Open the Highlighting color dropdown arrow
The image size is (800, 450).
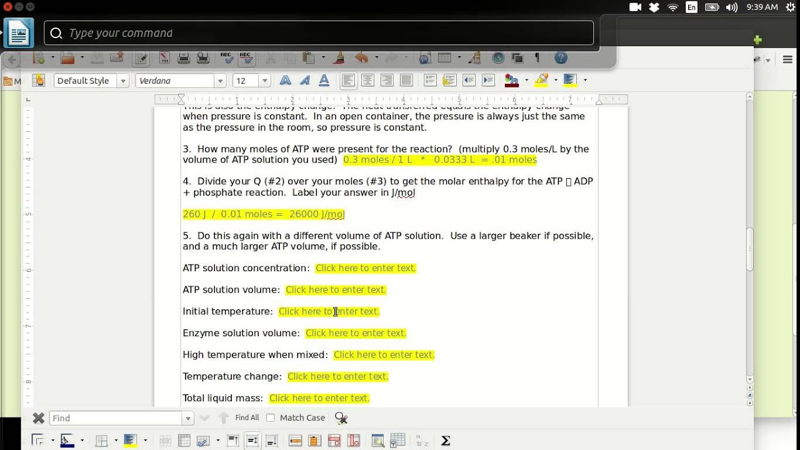click(x=556, y=80)
